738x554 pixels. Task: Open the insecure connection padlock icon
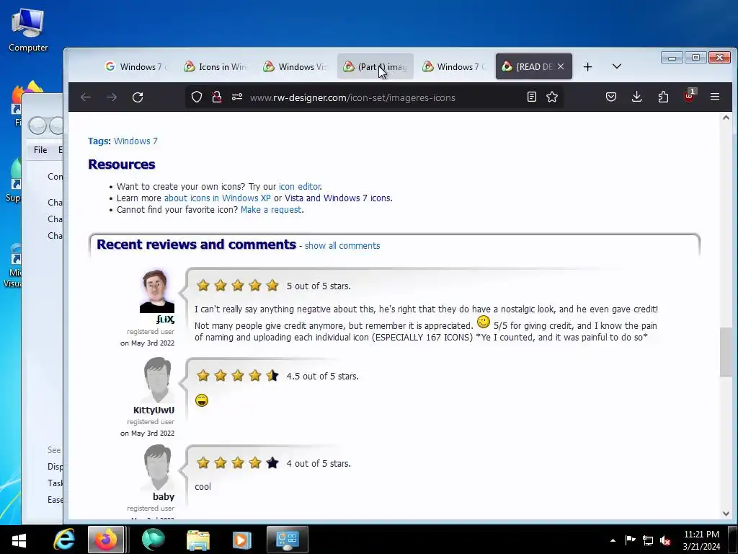(216, 97)
